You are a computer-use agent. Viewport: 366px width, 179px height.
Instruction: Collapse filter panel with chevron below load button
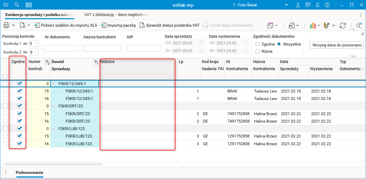tap(353, 56)
